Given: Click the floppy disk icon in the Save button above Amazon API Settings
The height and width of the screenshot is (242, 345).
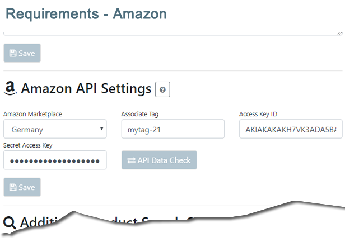Looking at the screenshot, I should (x=13, y=53).
